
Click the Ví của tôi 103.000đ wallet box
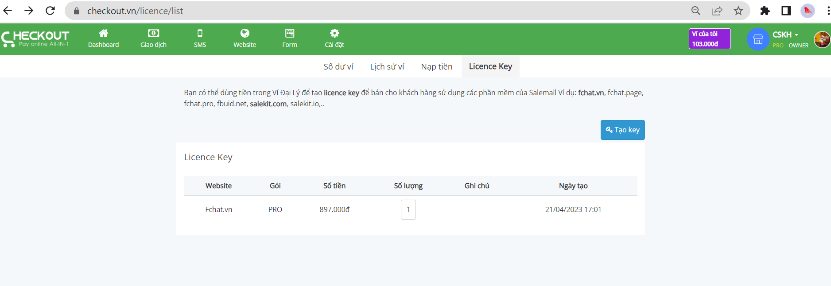click(x=710, y=39)
